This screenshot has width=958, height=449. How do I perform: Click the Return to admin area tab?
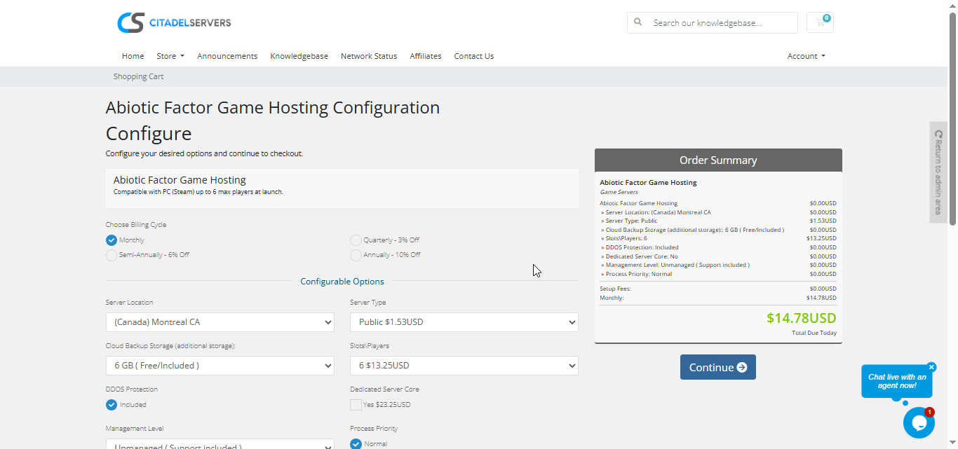(x=938, y=172)
